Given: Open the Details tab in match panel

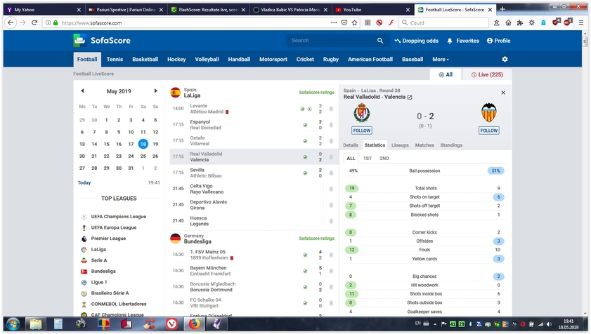Looking at the screenshot, I should 351,145.
